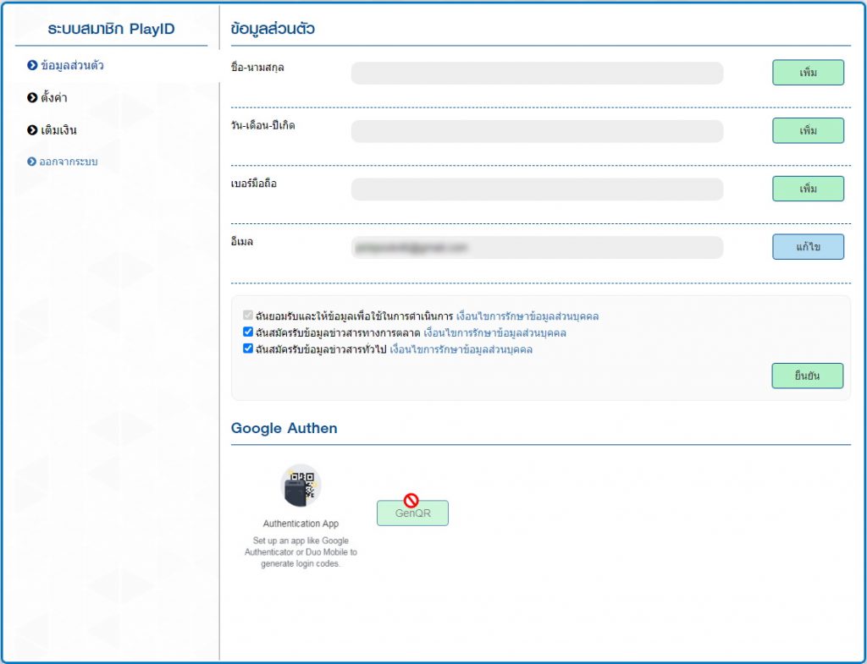
Task: Toggle the disabled personal data consent checkbox
Action: [248, 316]
